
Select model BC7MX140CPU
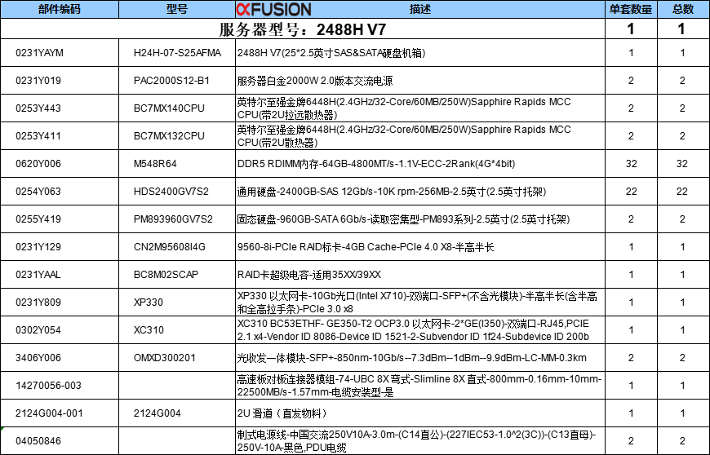click(169, 108)
